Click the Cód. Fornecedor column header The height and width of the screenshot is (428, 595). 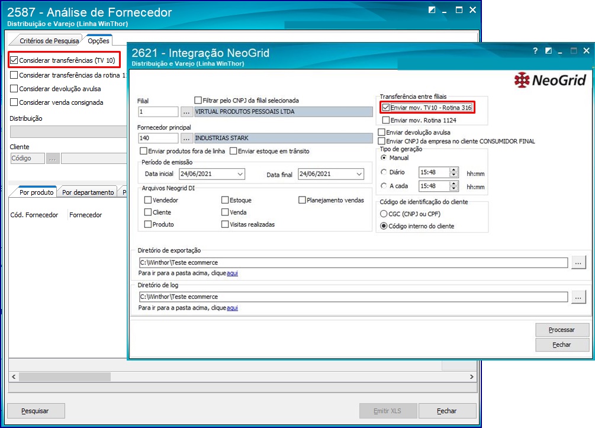(34, 215)
